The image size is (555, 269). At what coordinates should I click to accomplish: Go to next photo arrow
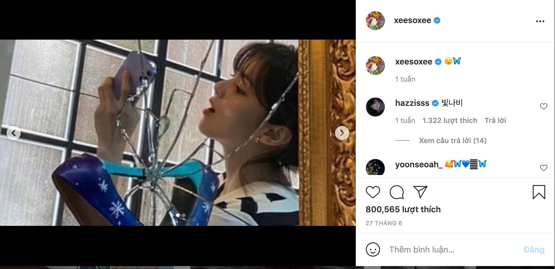pyautogui.click(x=342, y=133)
